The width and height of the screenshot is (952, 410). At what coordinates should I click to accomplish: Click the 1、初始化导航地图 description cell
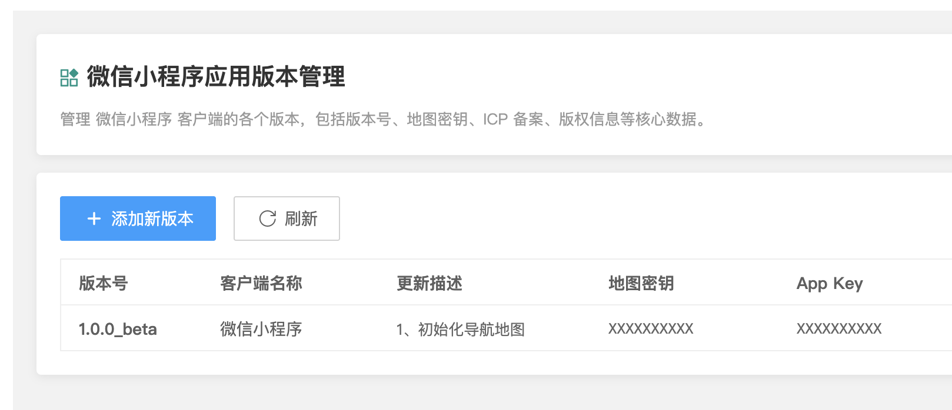(460, 330)
